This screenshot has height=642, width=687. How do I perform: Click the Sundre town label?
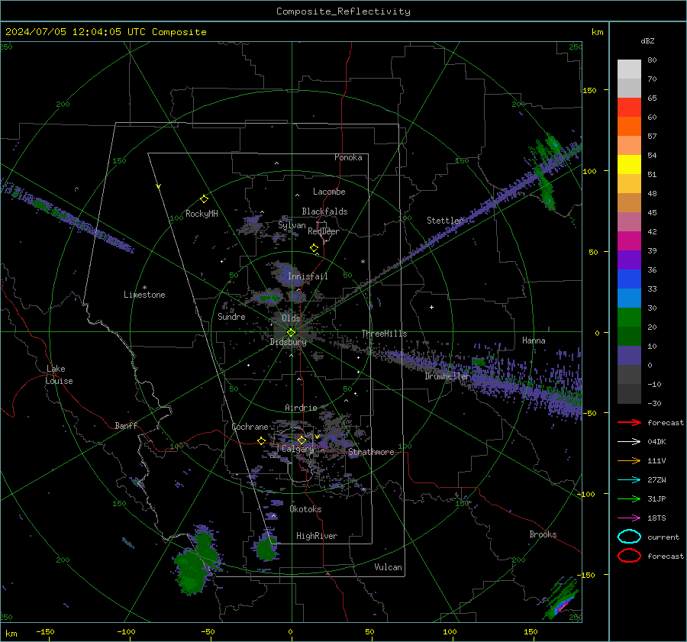tap(231, 317)
